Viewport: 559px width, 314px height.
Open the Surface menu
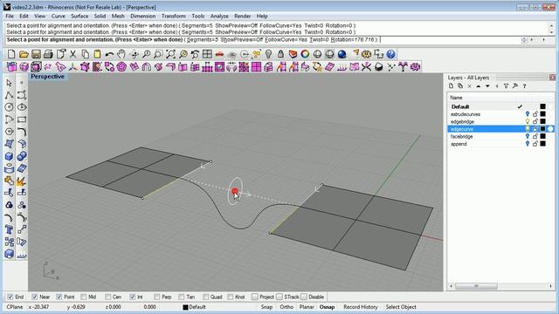click(79, 16)
